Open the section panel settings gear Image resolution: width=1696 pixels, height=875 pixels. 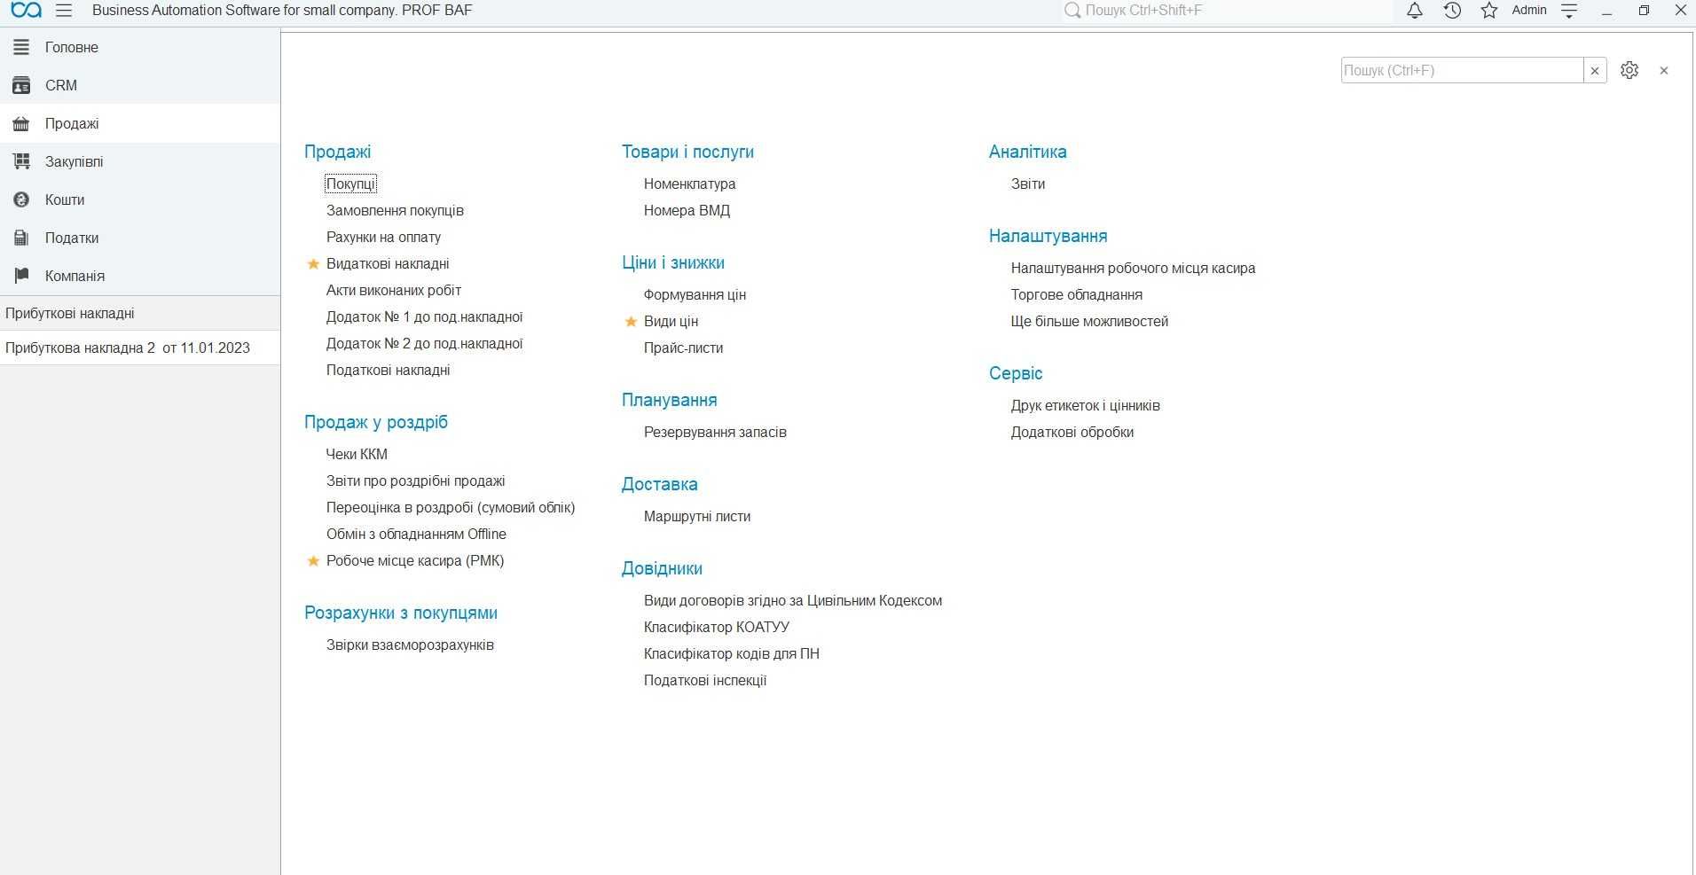[x=1629, y=70]
